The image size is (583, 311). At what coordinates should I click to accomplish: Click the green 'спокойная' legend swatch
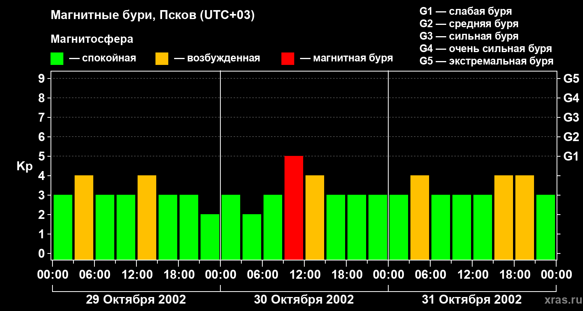[57, 59]
